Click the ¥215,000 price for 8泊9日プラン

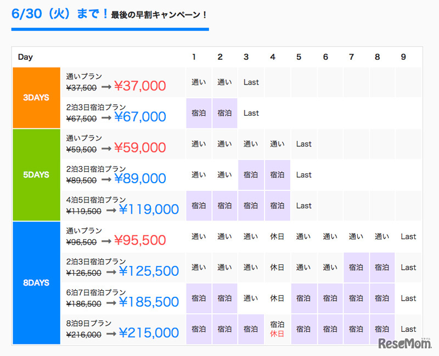pos(148,333)
